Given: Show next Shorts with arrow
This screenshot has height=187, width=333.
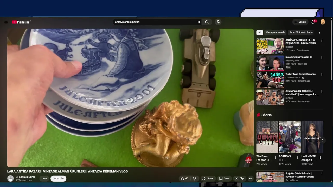Looking at the screenshot, I should 322,141.
